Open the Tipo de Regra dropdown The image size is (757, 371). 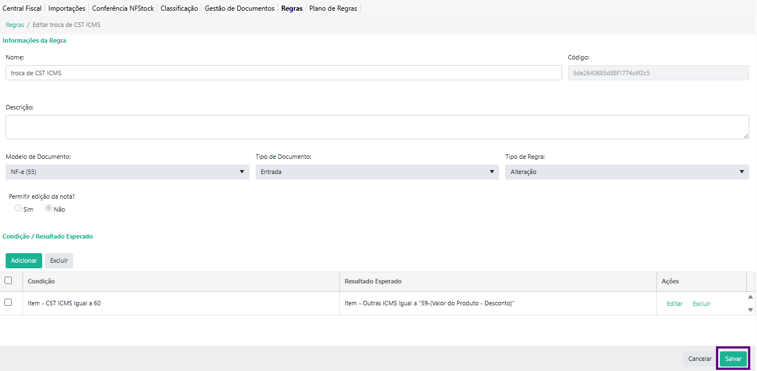(x=627, y=172)
